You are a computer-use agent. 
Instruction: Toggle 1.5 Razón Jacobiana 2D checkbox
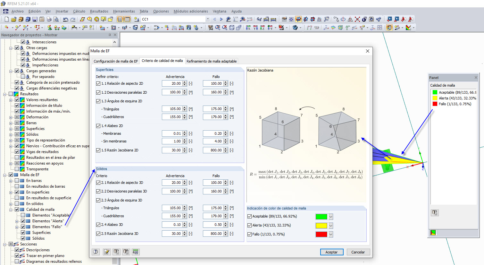click(98, 150)
